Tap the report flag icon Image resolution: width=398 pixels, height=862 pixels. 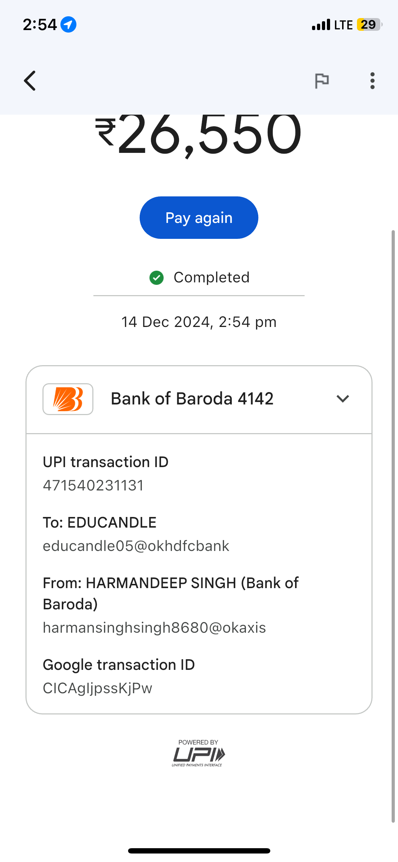pyautogui.click(x=322, y=81)
